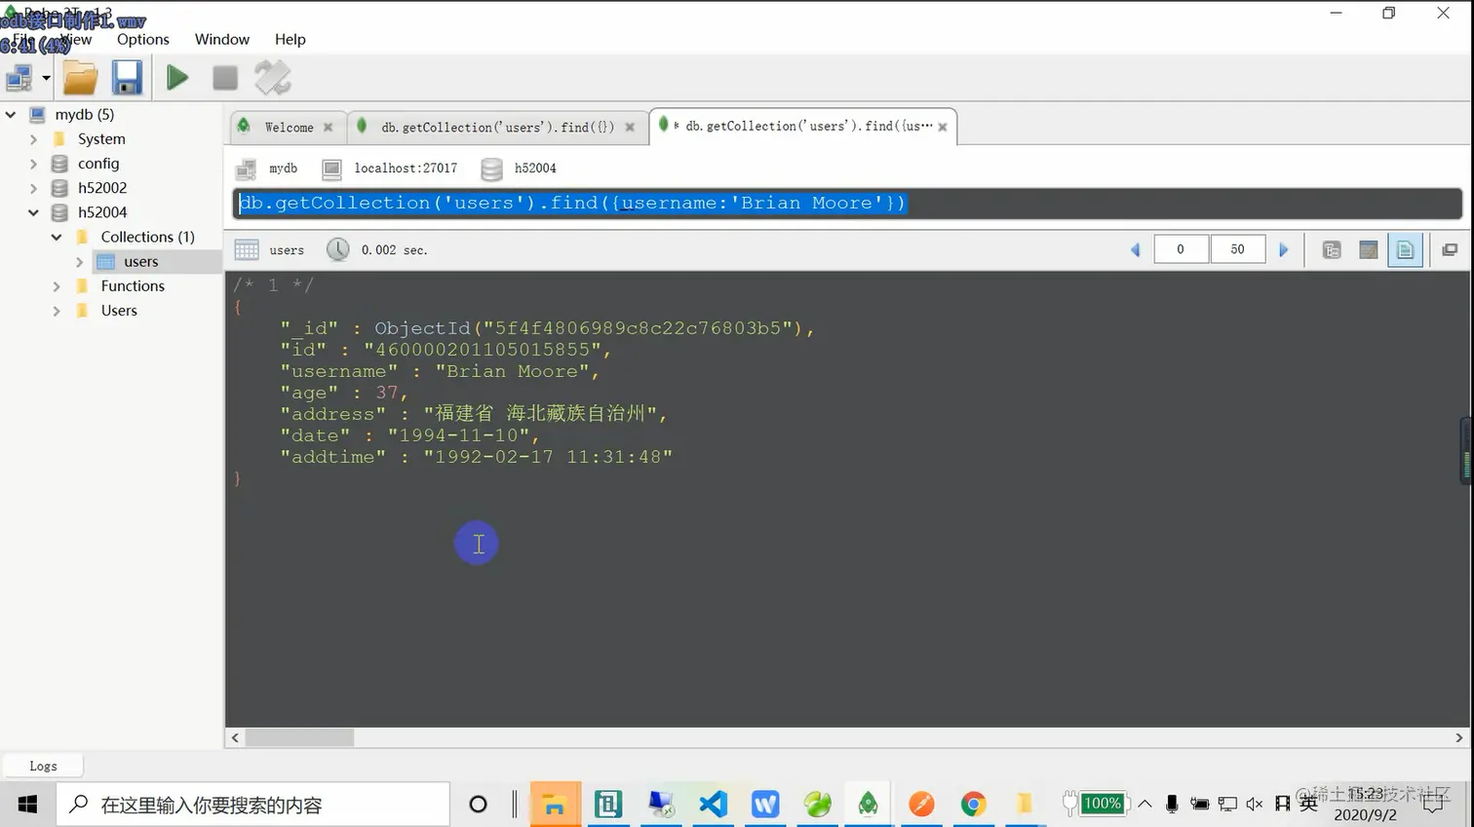This screenshot has width=1474, height=827.
Task: Collapse the h52004 database
Action: tap(34, 212)
